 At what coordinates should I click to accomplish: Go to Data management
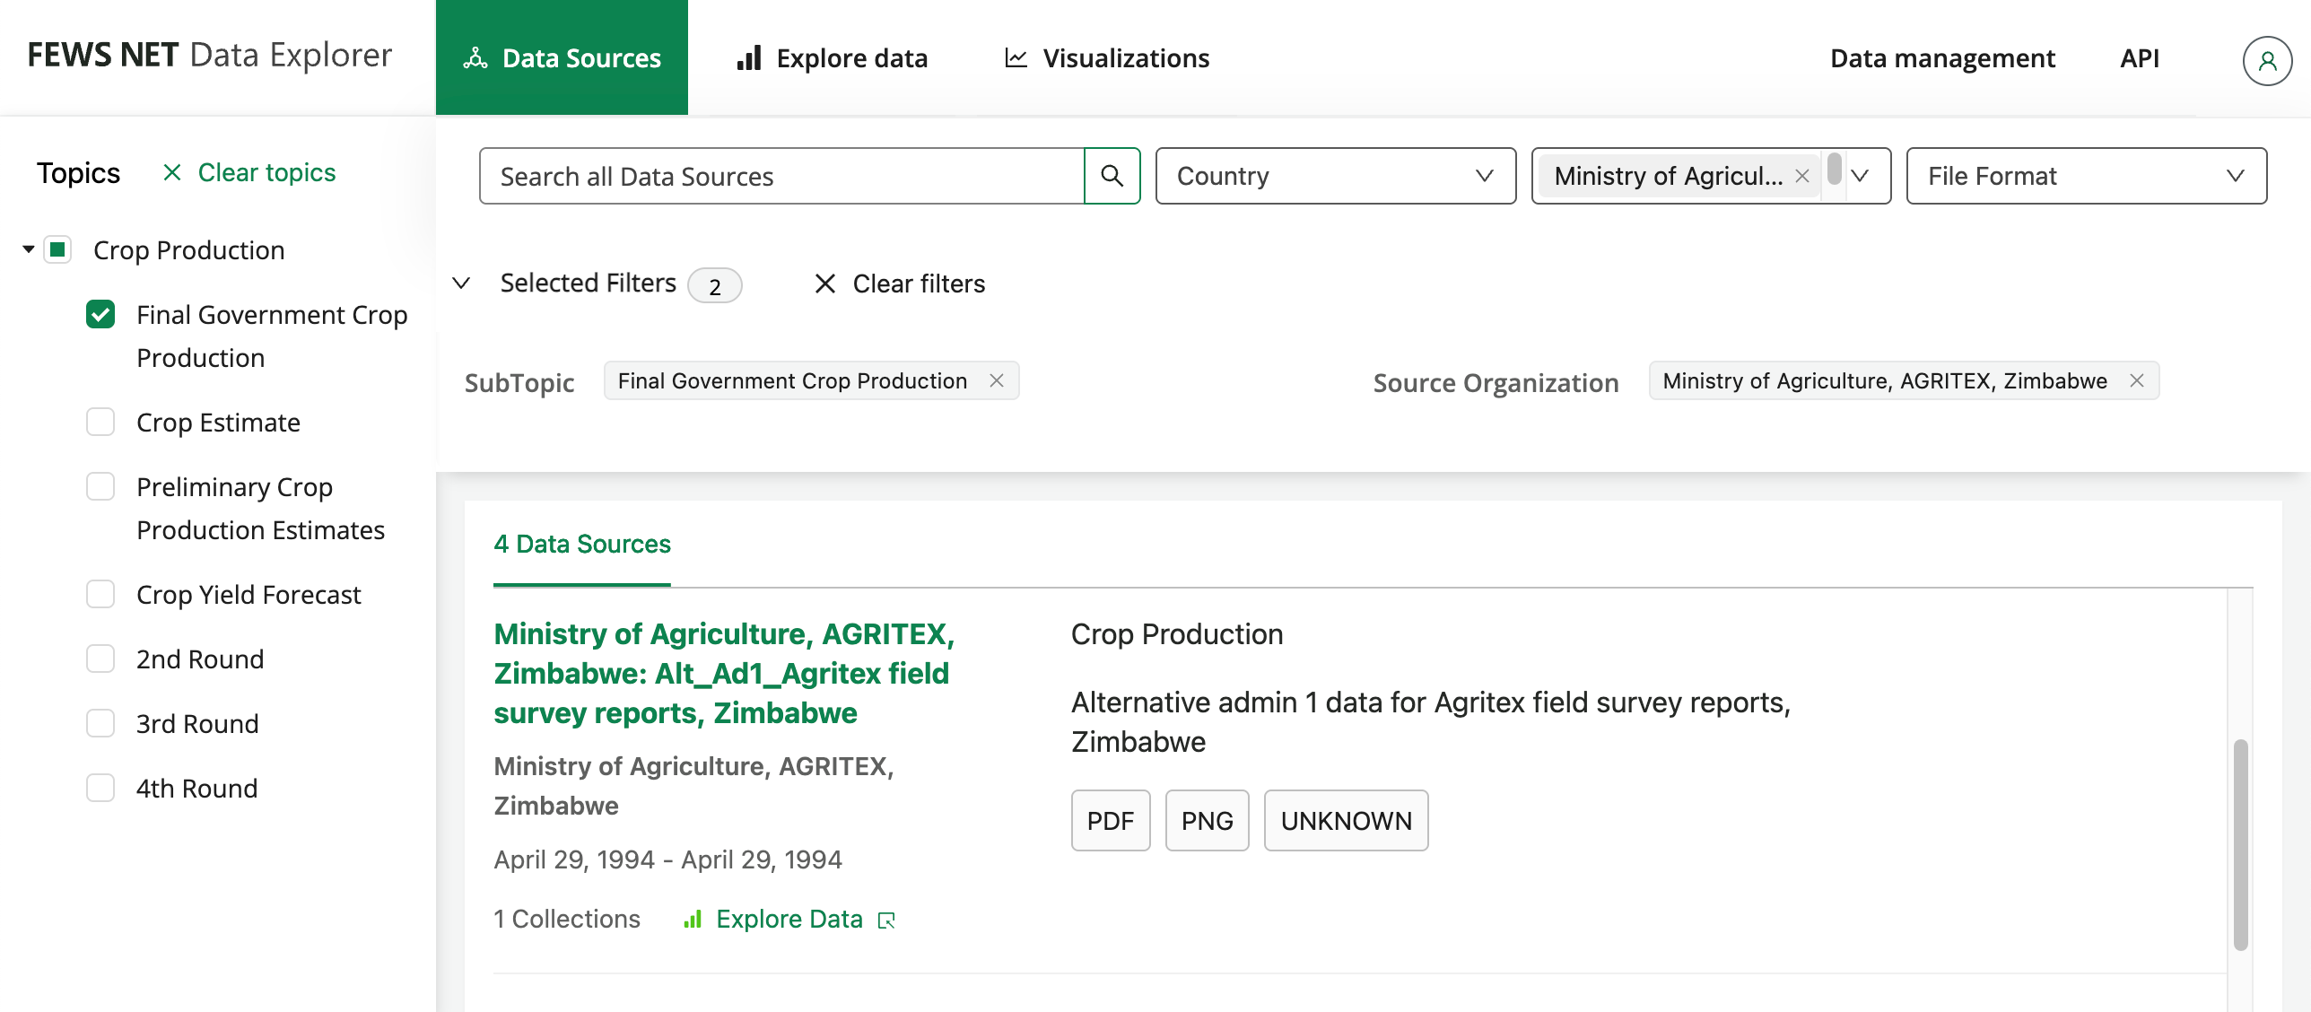click(1941, 58)
